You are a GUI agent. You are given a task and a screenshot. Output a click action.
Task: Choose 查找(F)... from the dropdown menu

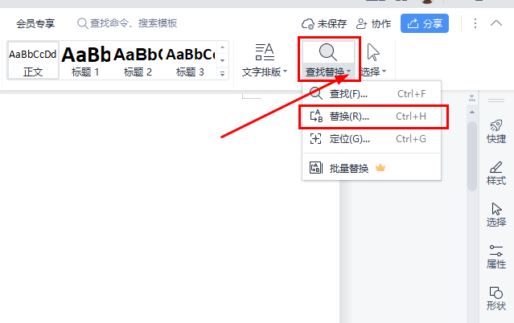(x=372, y=94)
